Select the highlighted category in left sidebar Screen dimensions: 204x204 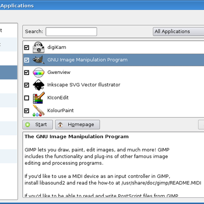(x=9, y=72)
